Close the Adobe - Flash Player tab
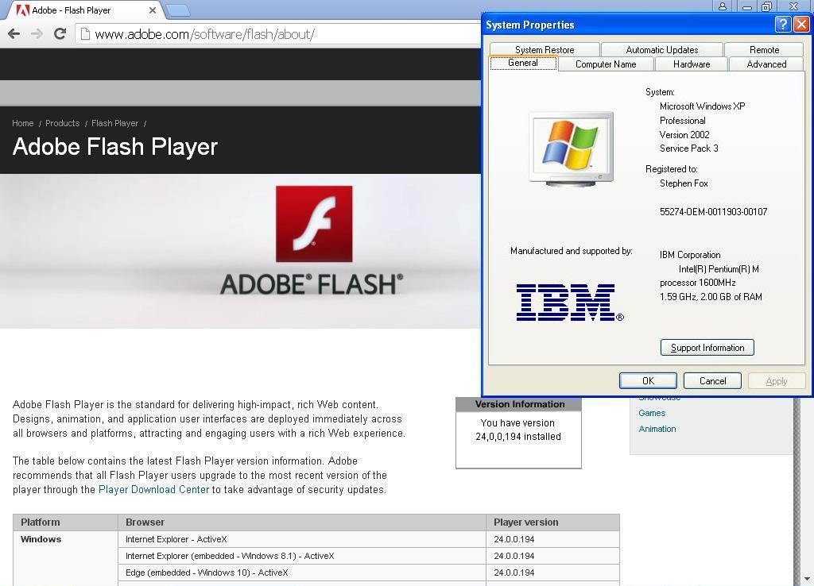Viewport: 814px width, 586px height. point(152,10)
